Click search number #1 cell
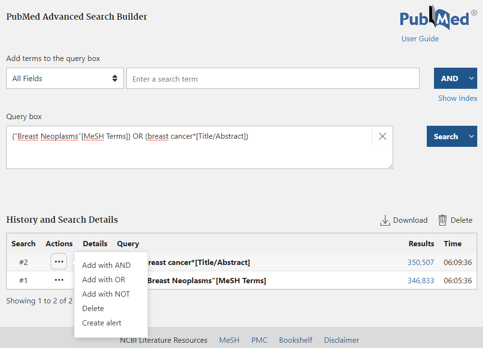Screen dimensions: 483x348 point(24,281)
